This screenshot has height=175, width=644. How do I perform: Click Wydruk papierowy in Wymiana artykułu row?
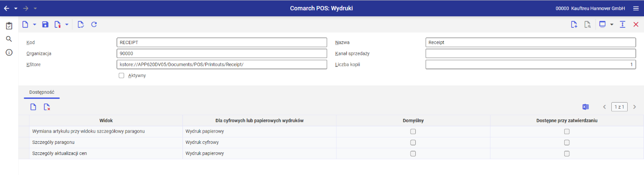click(x=259, y=131)
